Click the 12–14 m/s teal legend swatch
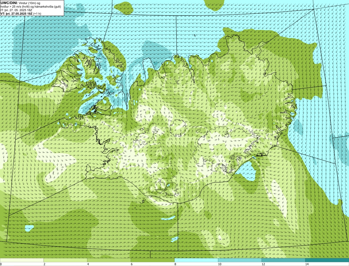 (284, 260)
